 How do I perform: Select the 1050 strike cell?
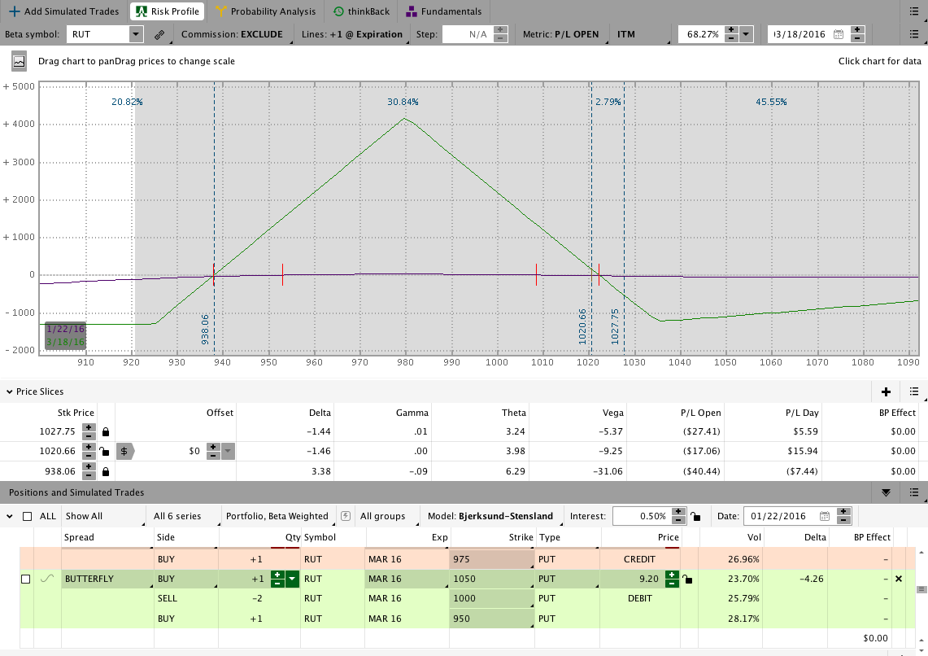pyautogui.click(x=492, y=579)
